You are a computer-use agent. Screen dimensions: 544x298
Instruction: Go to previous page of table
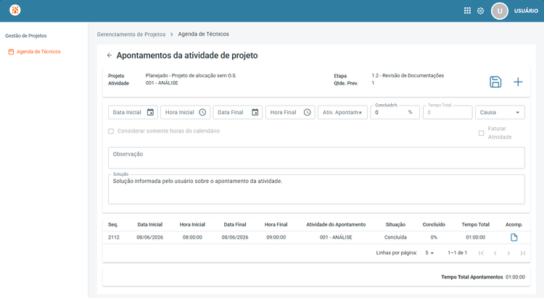495,253
